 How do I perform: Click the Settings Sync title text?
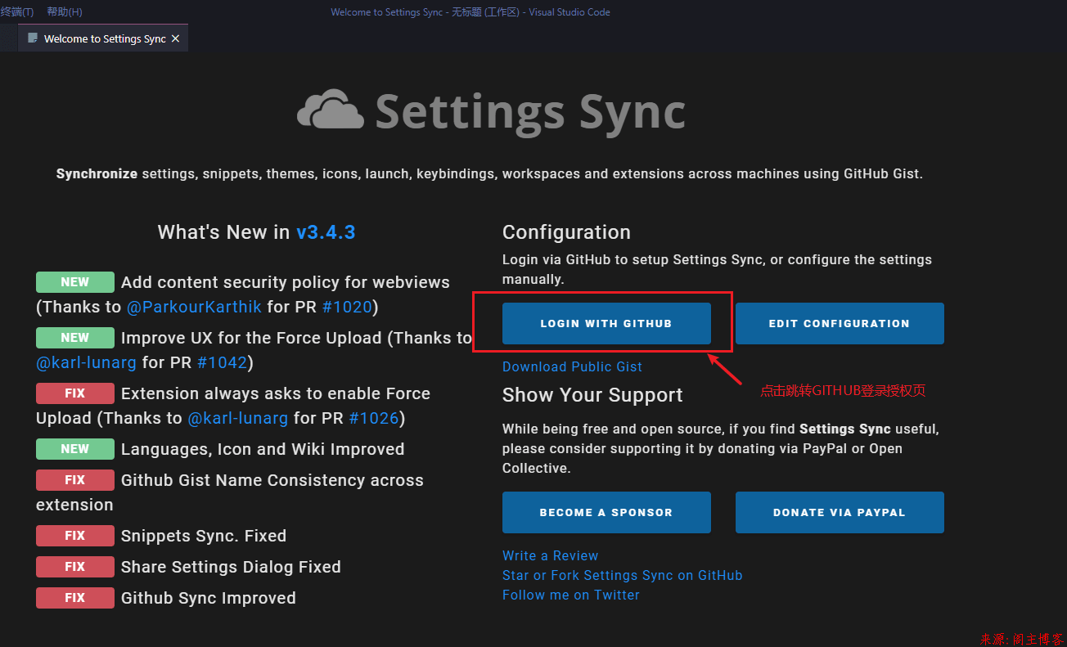(x=530, y=111)
